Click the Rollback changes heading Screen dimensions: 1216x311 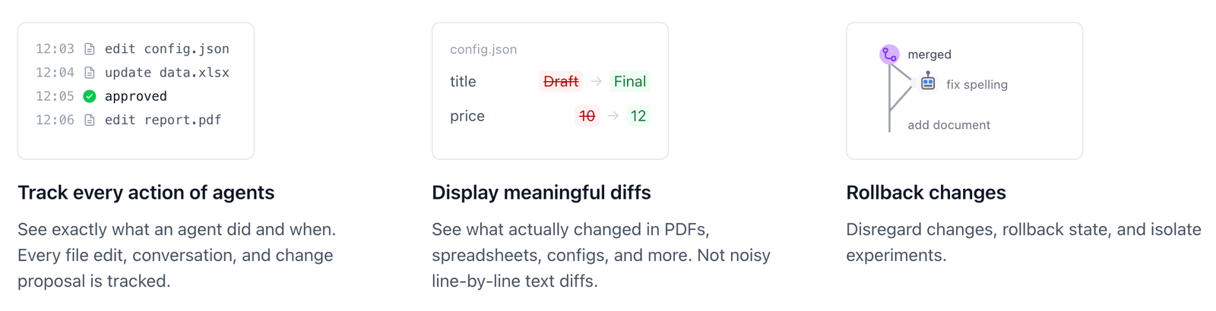[926, 193]
